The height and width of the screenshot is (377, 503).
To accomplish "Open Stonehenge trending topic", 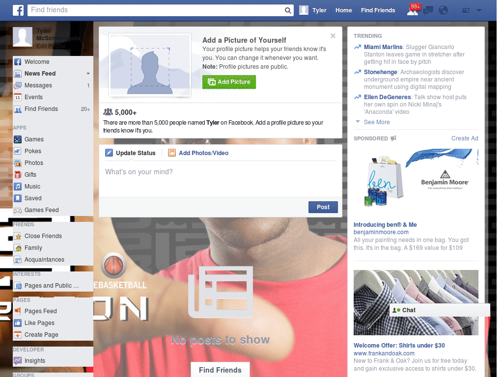I will pyautogui.click(x=381, y=72).
